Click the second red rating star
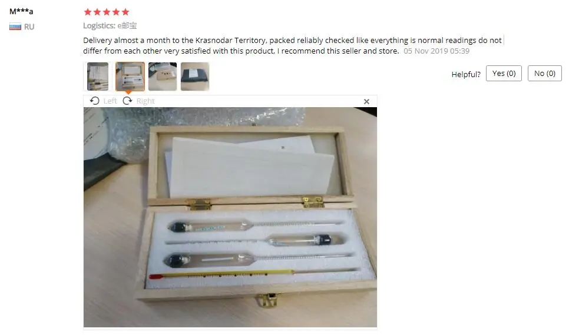The width and height of the screenshot is (569, 335). point(97,12)
